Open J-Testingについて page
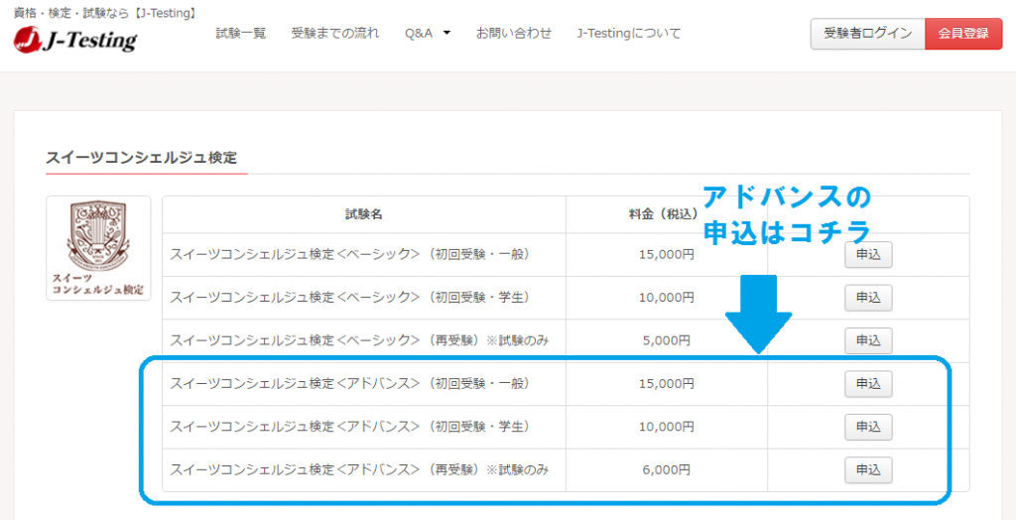1016x520 pixels. click(x=628, y=33)
